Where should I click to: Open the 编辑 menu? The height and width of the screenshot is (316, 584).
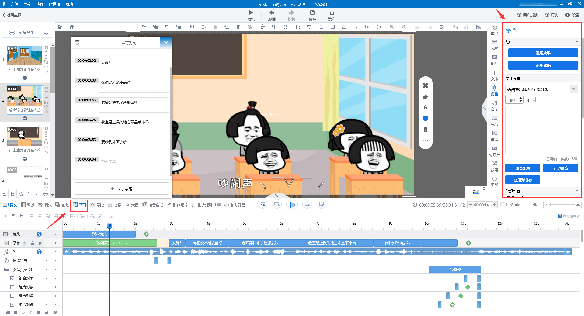[27, 4]
